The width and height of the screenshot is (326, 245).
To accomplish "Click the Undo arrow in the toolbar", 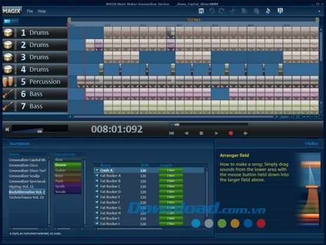I will click(x=212, y=11).
